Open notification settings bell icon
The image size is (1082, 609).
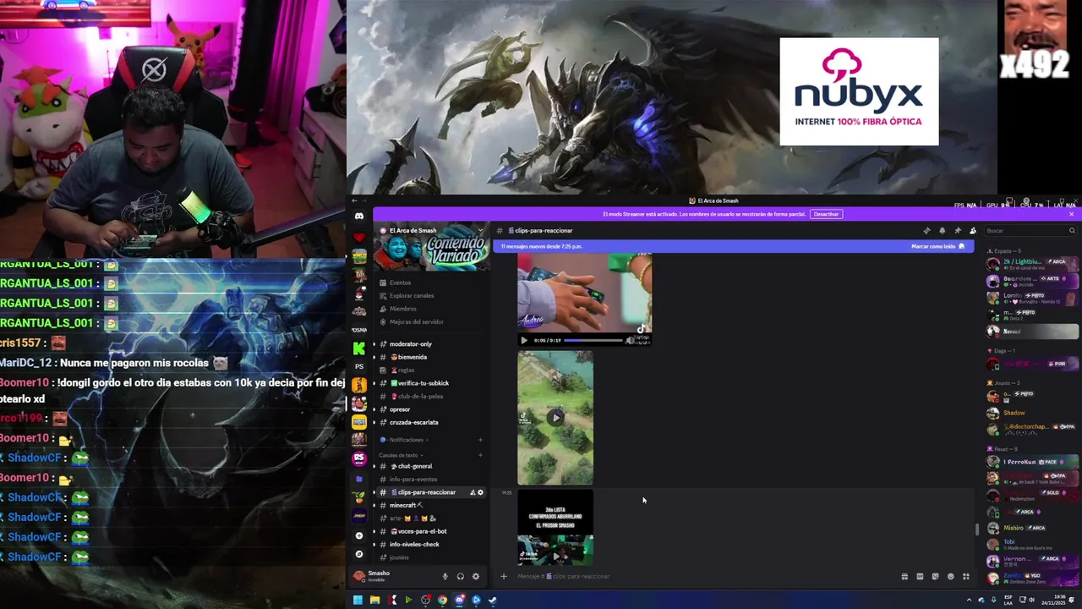[x=943, y=230]
